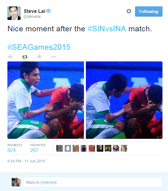Open the @stevelai handle link
This screenshot has width=168, height=191.
(x=32, y=17)
